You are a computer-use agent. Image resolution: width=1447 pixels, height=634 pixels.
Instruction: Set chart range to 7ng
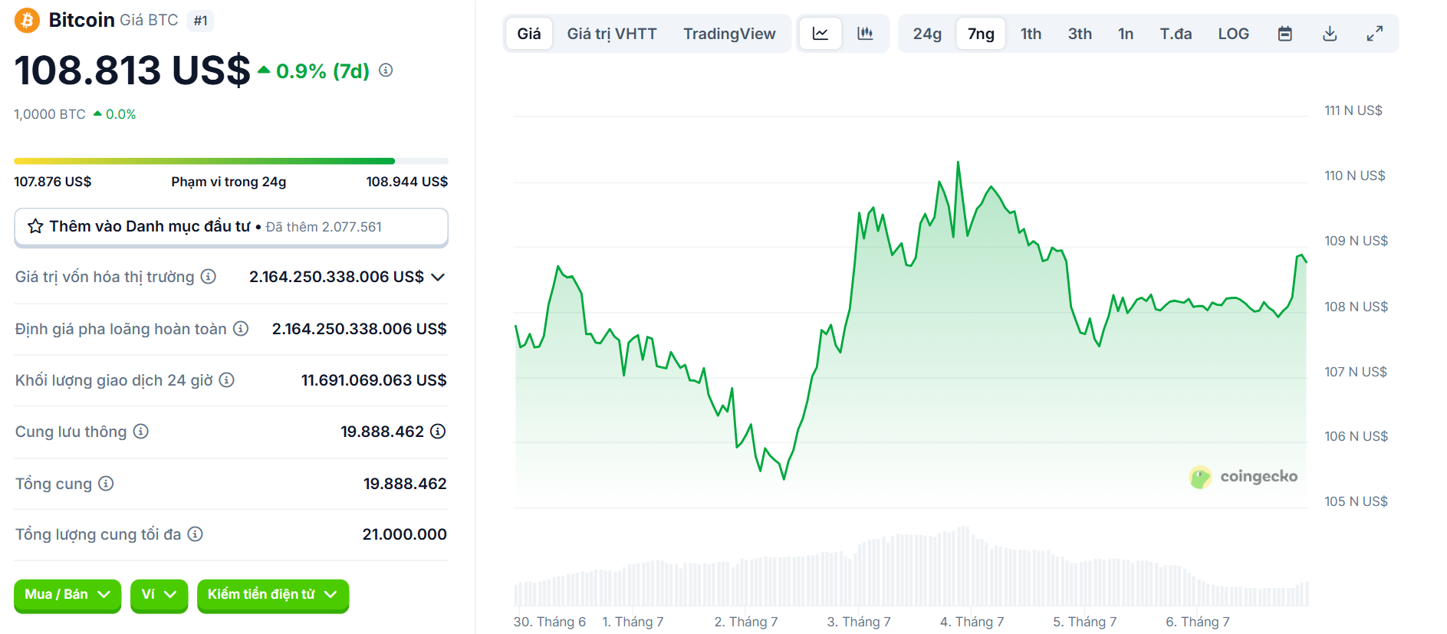[981, 34]
